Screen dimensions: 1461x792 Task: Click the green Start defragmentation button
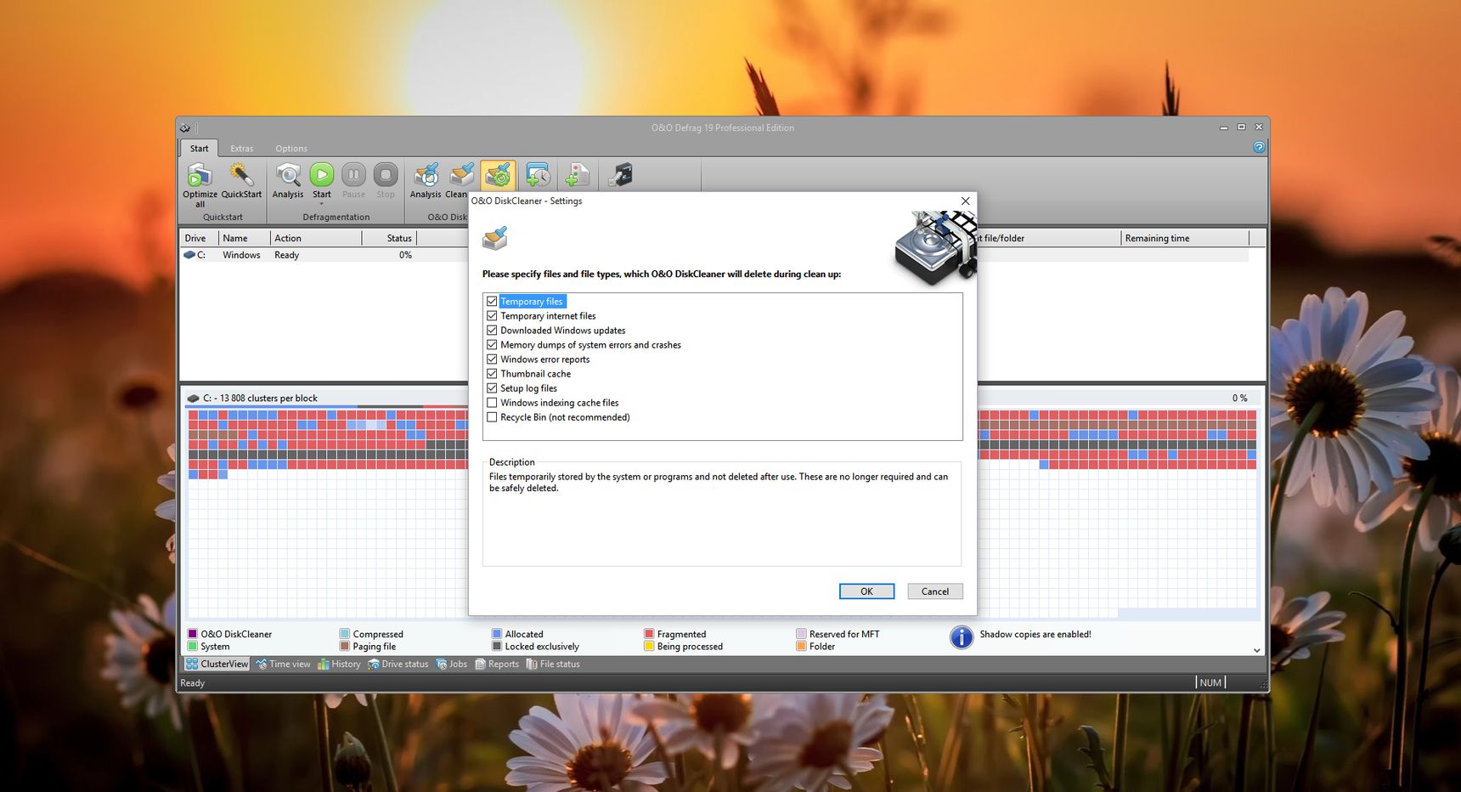coord(322,175)
